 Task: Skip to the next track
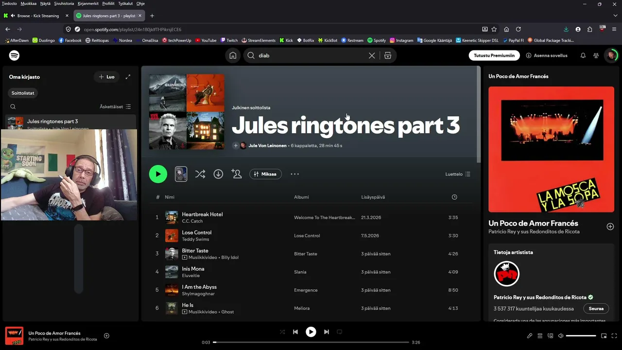pos(327,332)
